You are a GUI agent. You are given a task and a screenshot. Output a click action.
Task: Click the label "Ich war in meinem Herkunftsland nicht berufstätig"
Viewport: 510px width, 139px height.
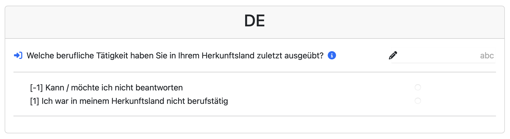pos(135,101)
